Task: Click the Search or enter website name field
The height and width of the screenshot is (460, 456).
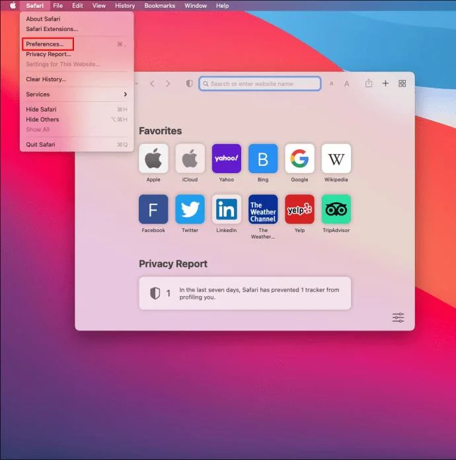Action: tap(260, 84)
